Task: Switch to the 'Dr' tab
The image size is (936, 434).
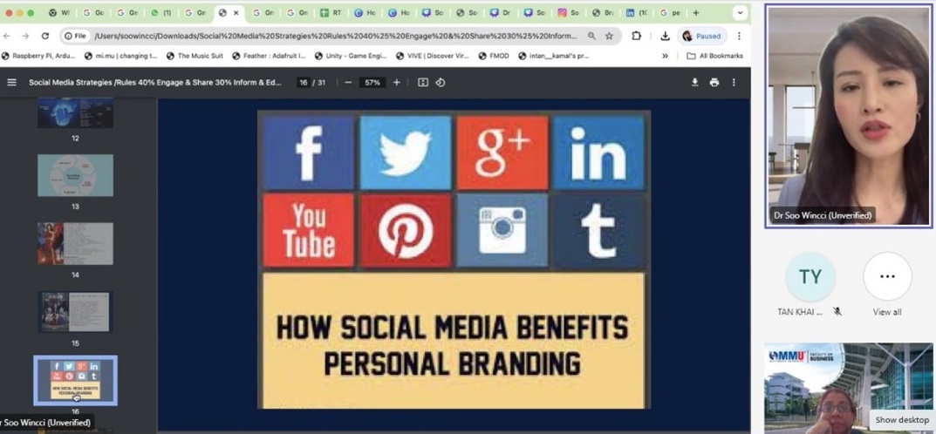Action: coord(500,12)
